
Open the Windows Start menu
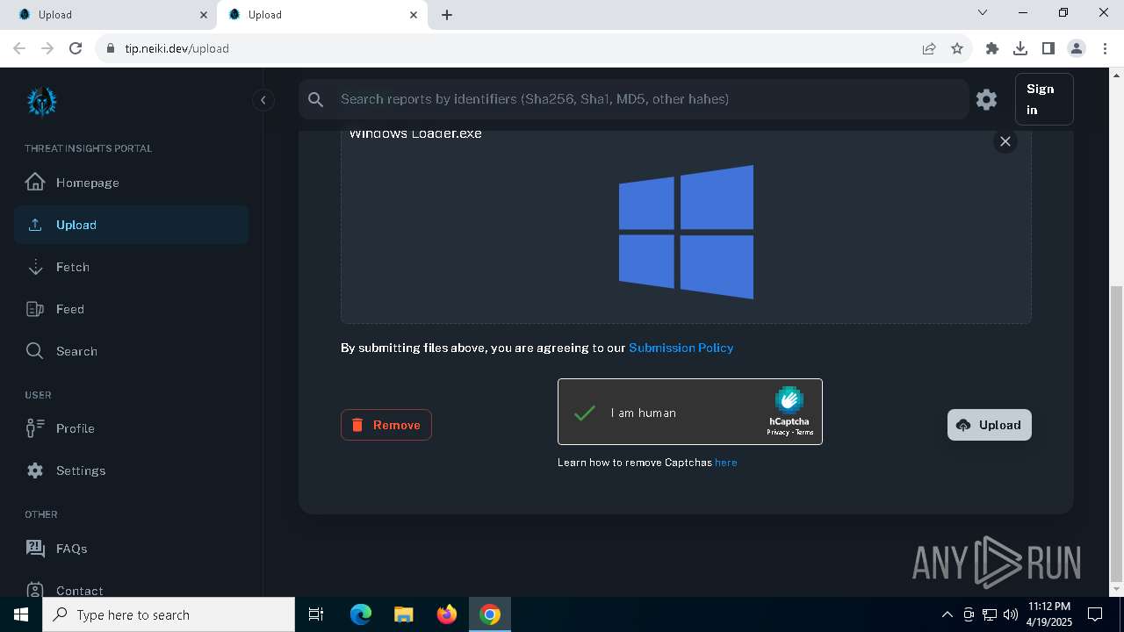(21, 614)
